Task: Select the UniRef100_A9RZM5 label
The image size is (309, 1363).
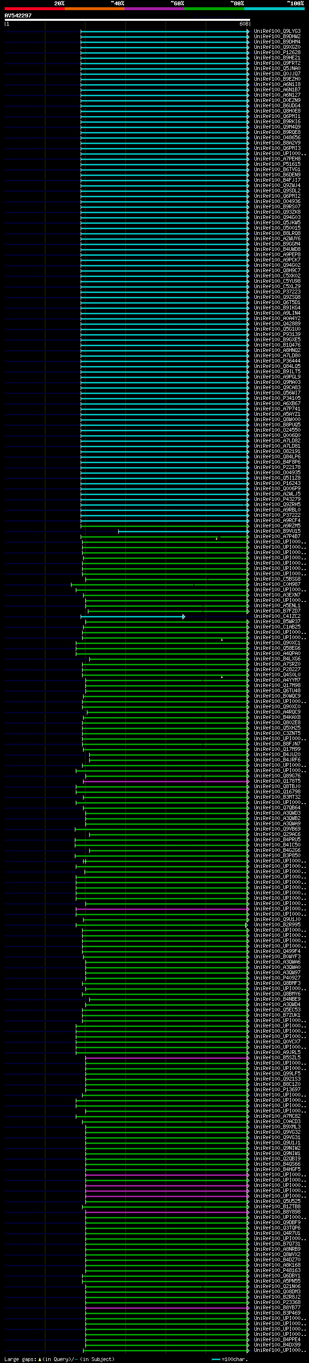Action: point(277,526)
